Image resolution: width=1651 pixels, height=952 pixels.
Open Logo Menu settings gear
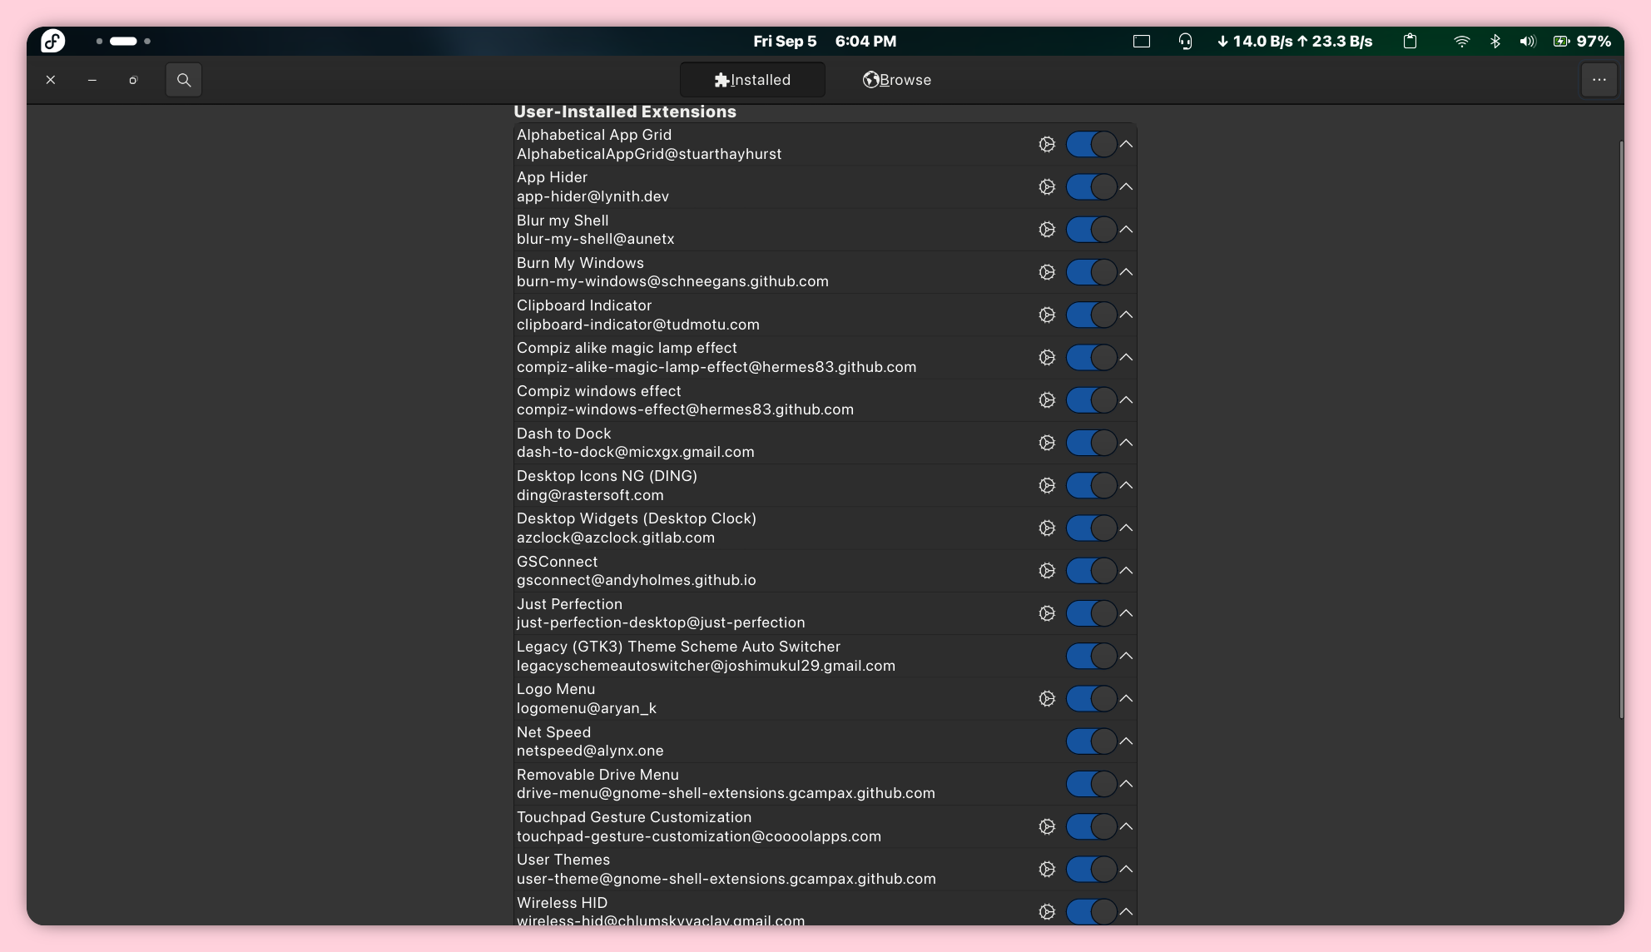[x=1047, y=698]
